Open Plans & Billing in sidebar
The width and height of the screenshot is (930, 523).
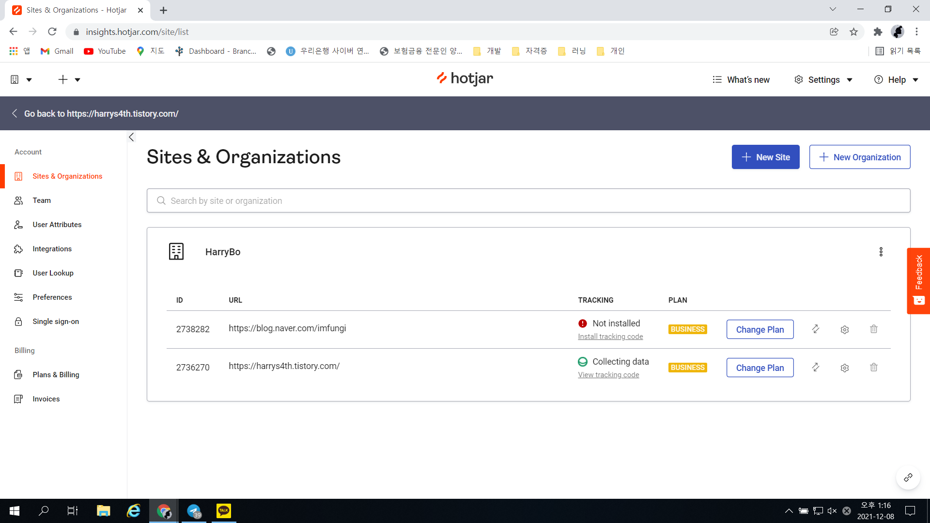56,375
